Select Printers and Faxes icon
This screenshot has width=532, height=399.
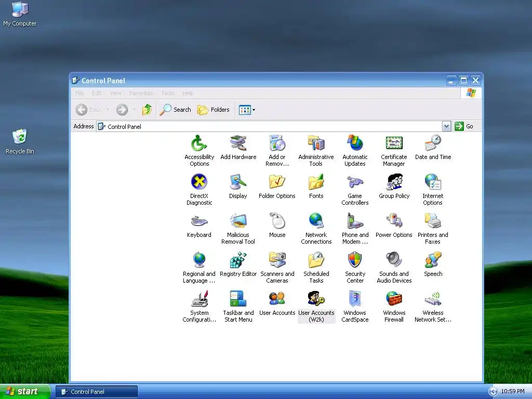coord(433,229)
